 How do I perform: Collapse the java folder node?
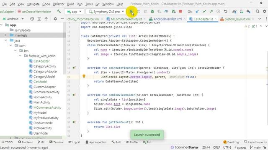pyautogui.click(x=6, y=40)
